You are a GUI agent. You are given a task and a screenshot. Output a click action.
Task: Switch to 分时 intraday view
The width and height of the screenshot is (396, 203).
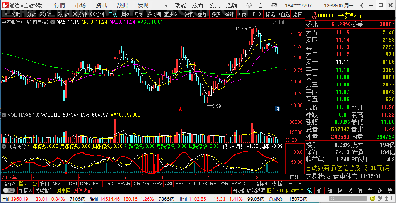(16, 14)
